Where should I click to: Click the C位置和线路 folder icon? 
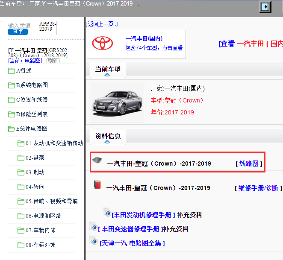(x=12, y=100)
